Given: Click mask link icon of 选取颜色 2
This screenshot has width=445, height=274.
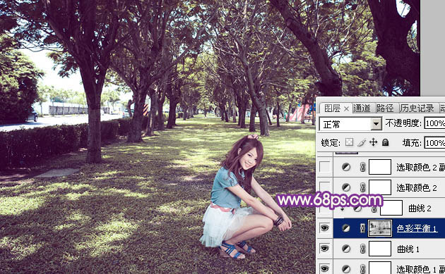Looking at the screenshot, I should click(362, 187).
